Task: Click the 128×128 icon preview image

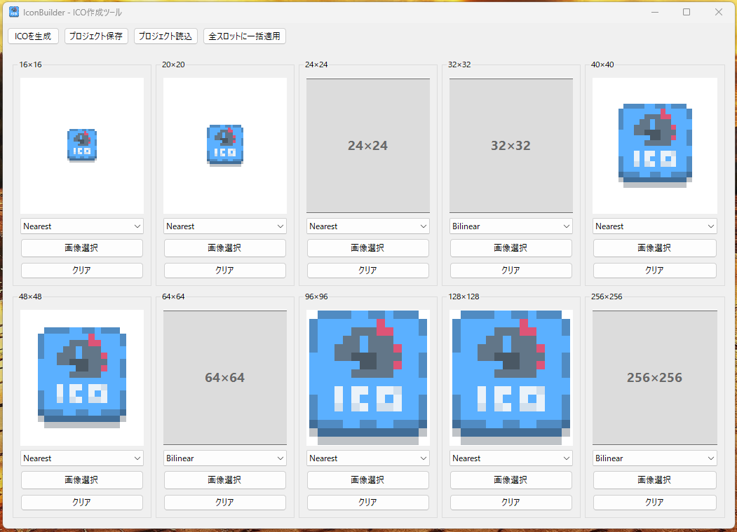Action: [x=511, y=377]
